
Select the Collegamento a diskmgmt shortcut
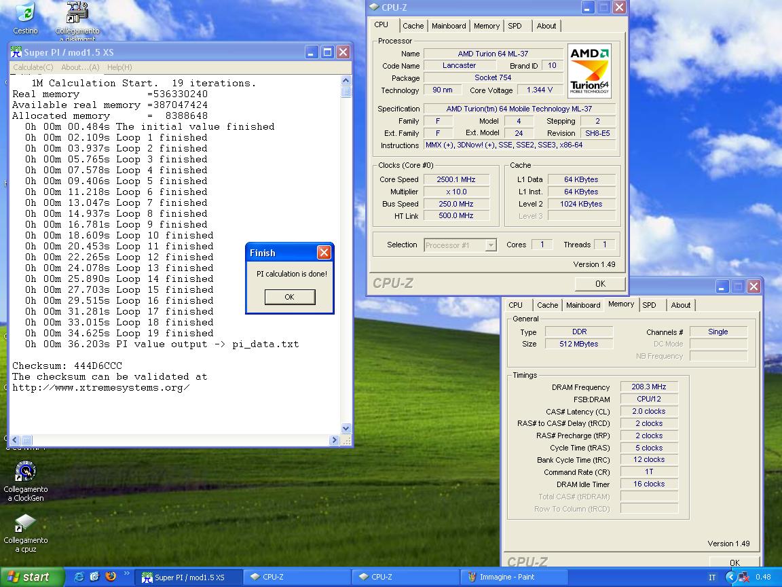(77, 20)
